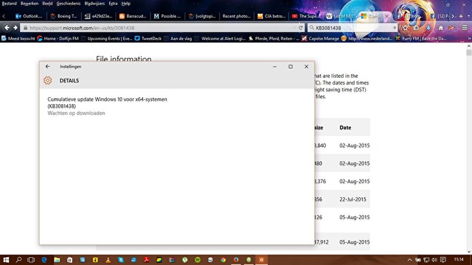
Task: Click the Capelse Manege bookmark
Action: click(324, 39)
